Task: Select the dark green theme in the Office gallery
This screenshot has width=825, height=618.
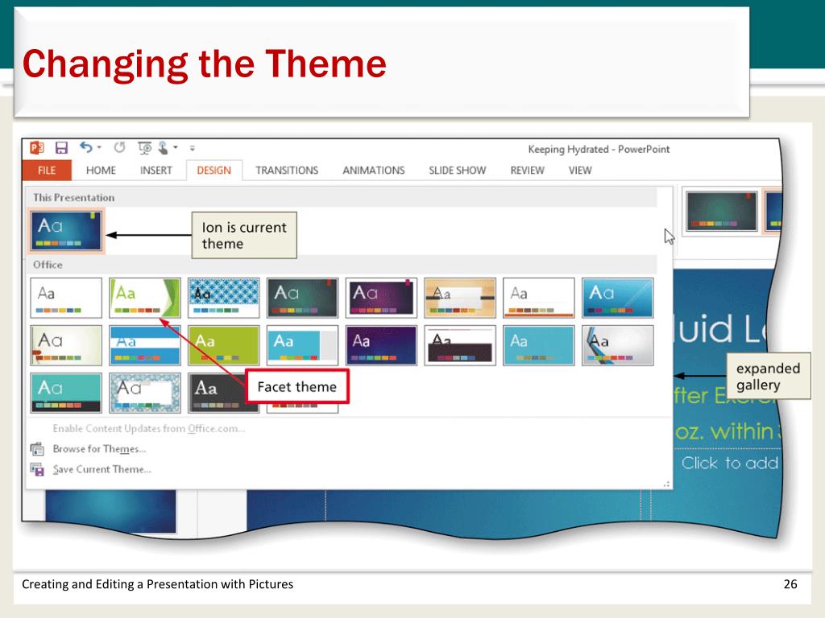Action: click(x=303, y=298)
